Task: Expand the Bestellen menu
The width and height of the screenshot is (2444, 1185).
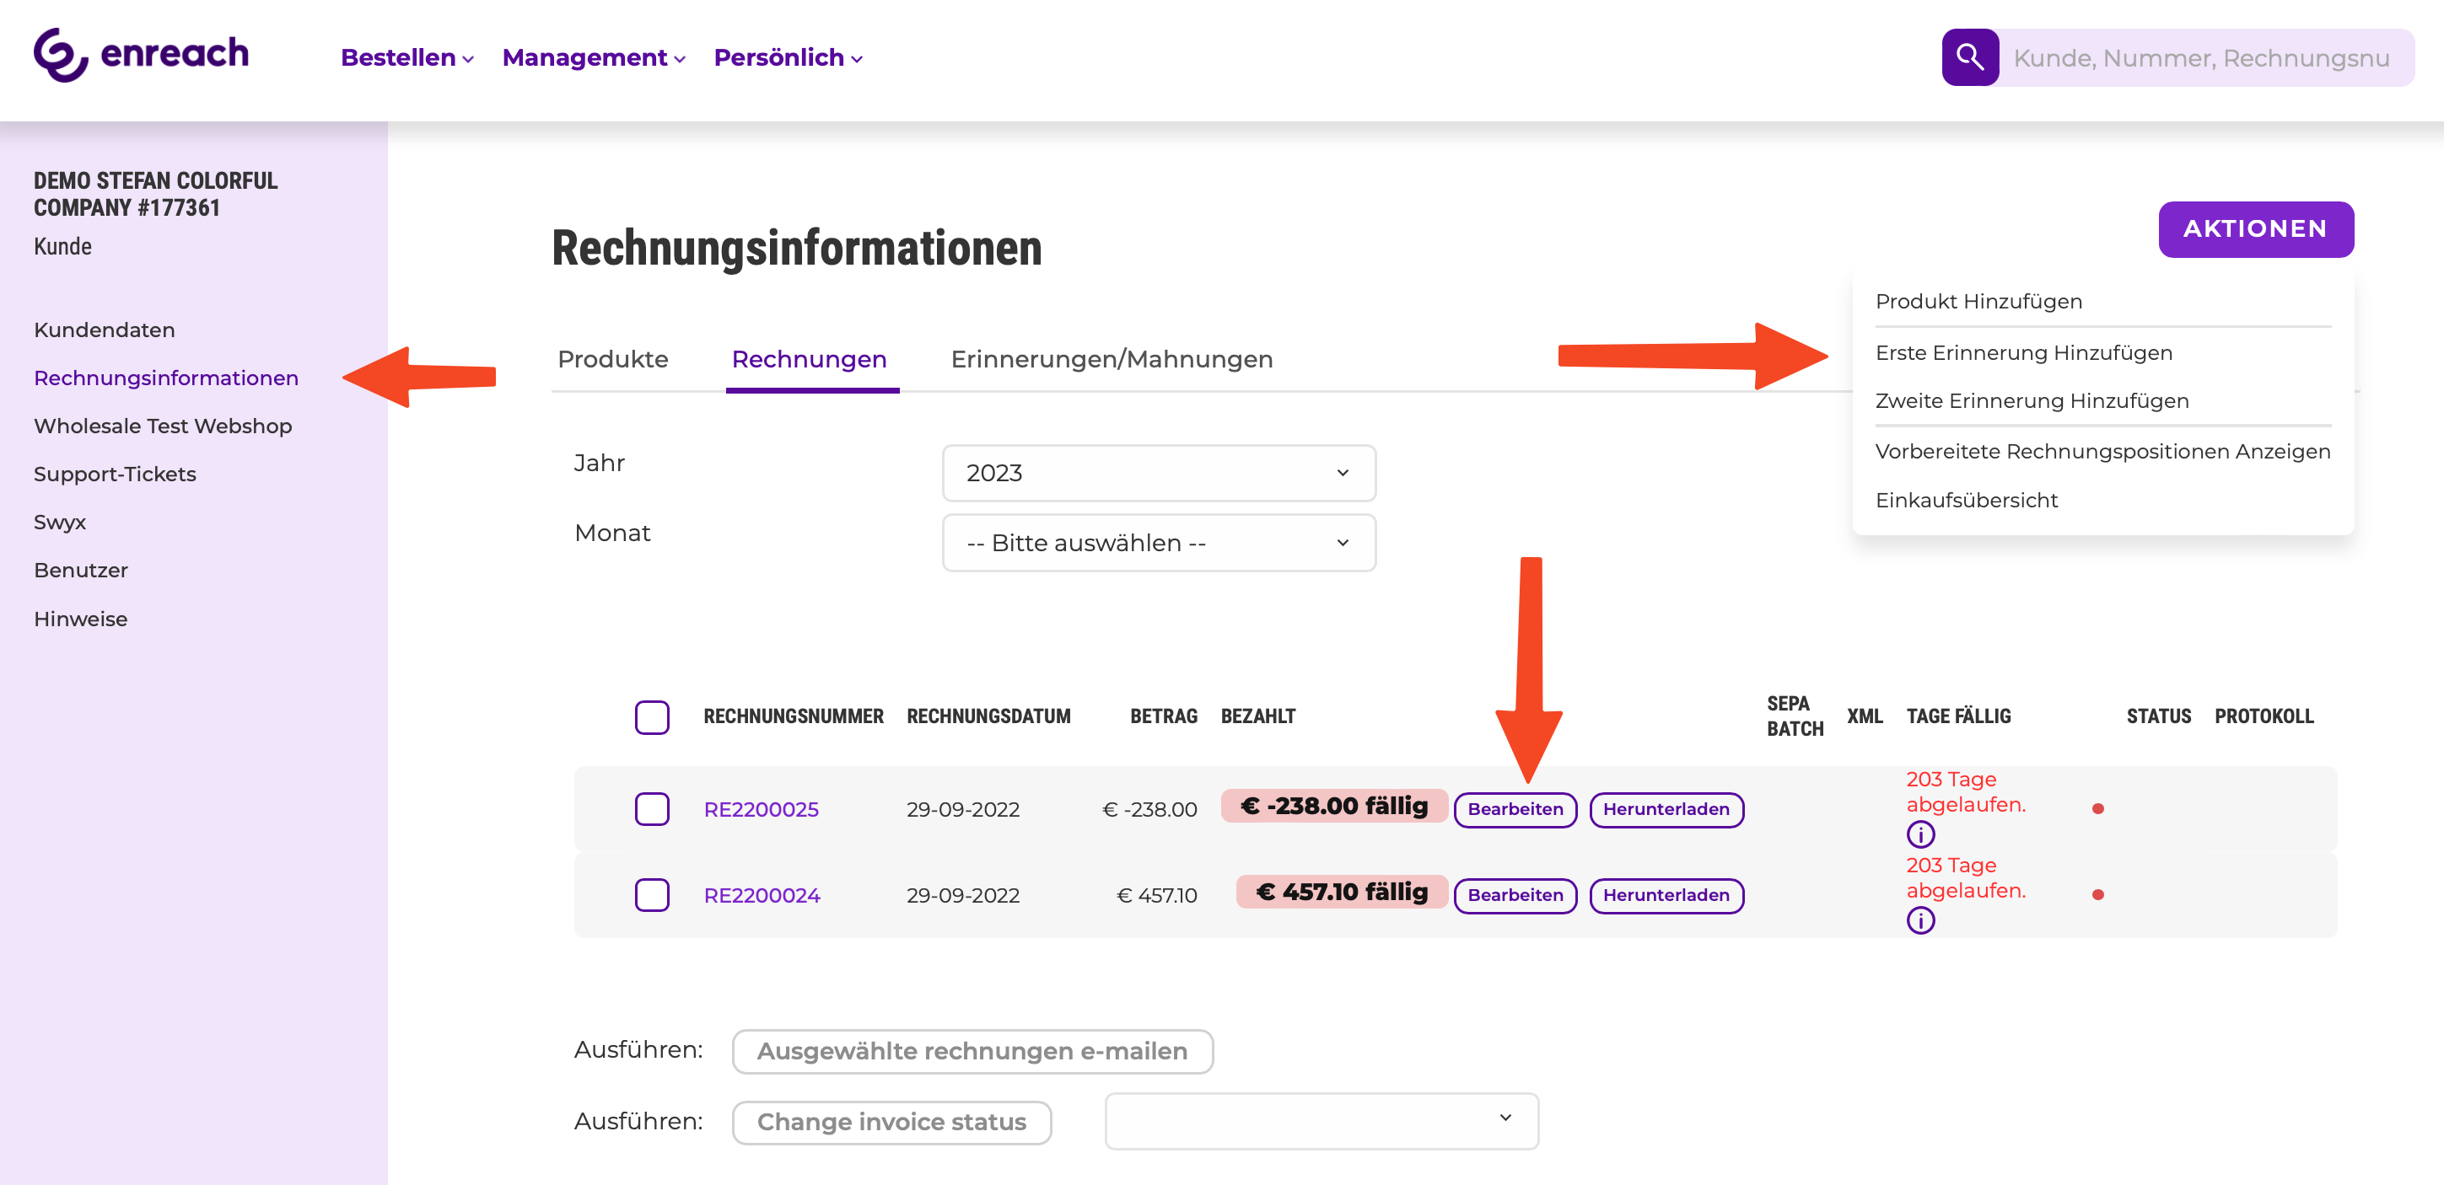Action: (x=406, y=58)
